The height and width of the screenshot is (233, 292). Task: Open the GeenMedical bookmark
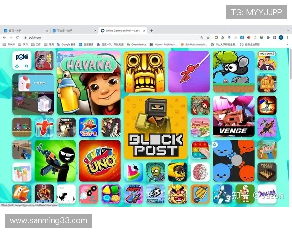pos(137,44)
